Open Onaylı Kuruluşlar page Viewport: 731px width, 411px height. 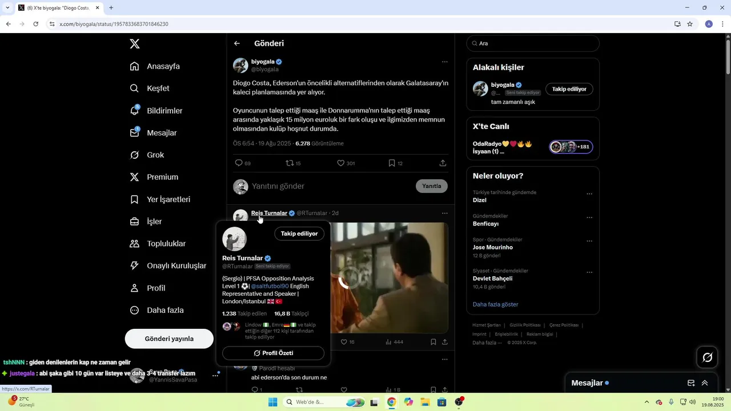(168, 266)
